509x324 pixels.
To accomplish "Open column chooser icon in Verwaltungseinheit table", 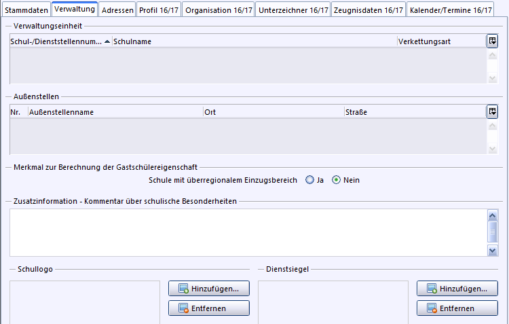I will pos(493,41).
